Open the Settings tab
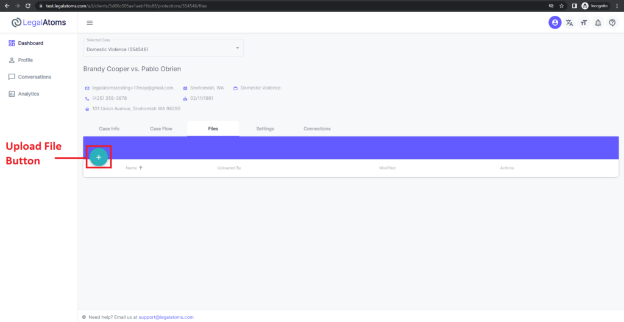The image size is (624, 322). click(265, 129)
